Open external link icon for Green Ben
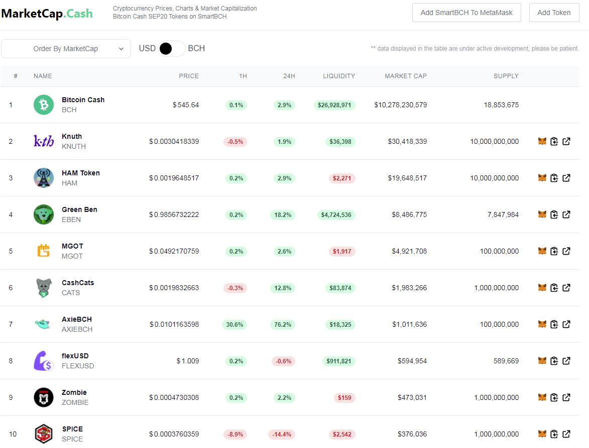This screenshot has height=448, width=589. pos(566,214)
